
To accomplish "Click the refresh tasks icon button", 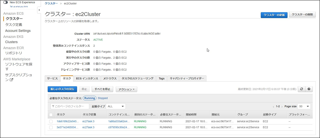I will click(302, 89).
